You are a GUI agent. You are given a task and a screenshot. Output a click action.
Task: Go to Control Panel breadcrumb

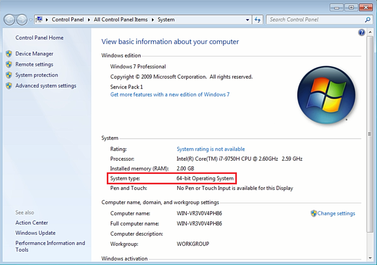coord(68,20)
